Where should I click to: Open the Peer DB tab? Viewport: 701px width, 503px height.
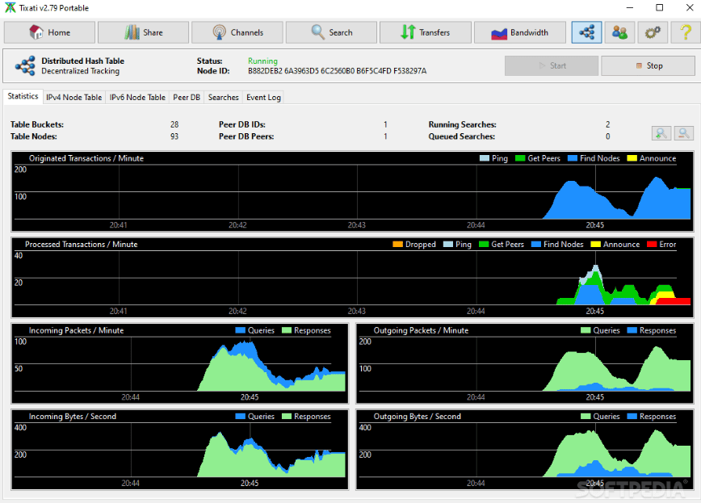[x=187, y=98]
